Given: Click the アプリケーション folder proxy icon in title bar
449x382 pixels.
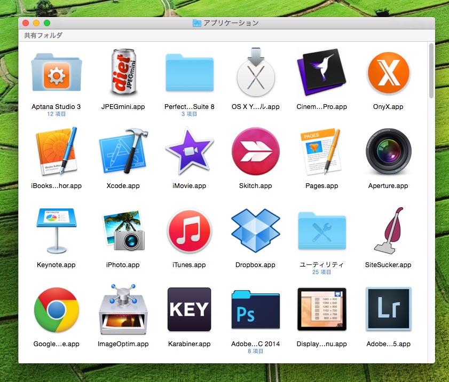Looking at the screenshot, I should click(196, 23).
